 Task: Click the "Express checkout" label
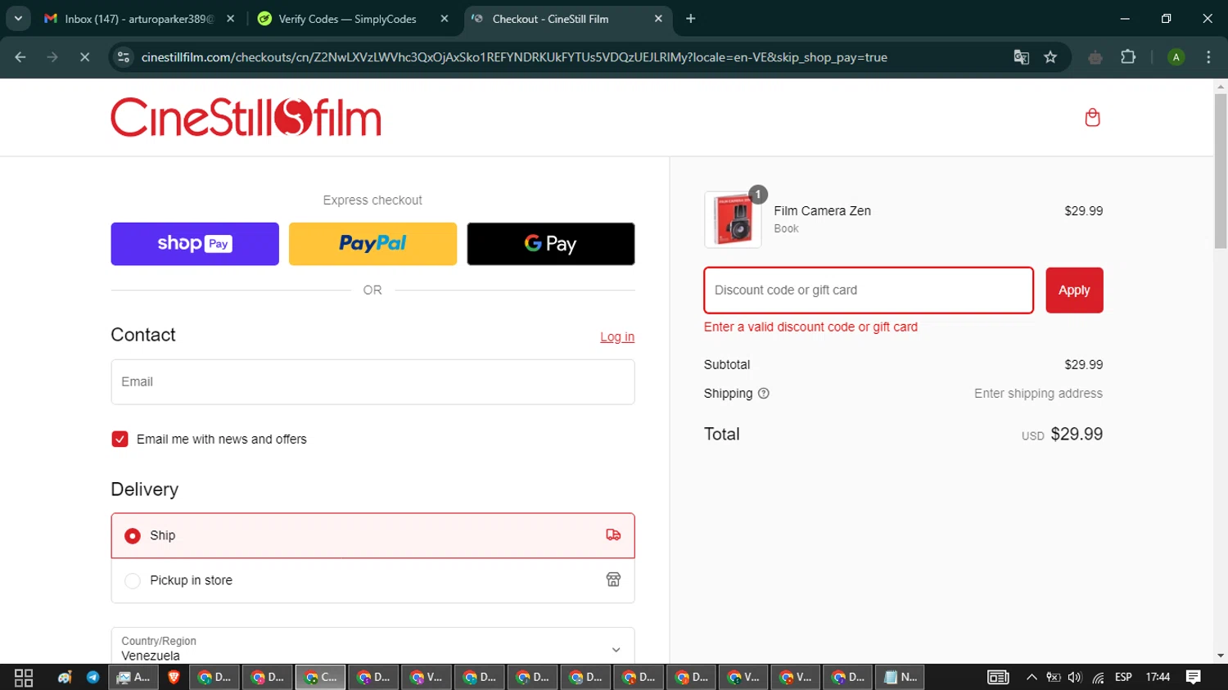[x=372, y=201]
